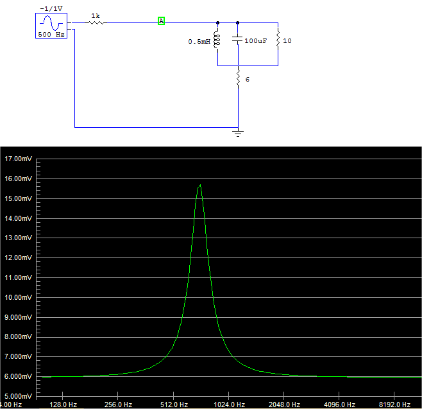The image size is (422, 409).
Task: Click the 8.000mV axis label
Action: [19, 337]
